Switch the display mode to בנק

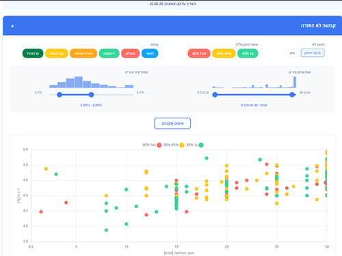pos(292,53)
